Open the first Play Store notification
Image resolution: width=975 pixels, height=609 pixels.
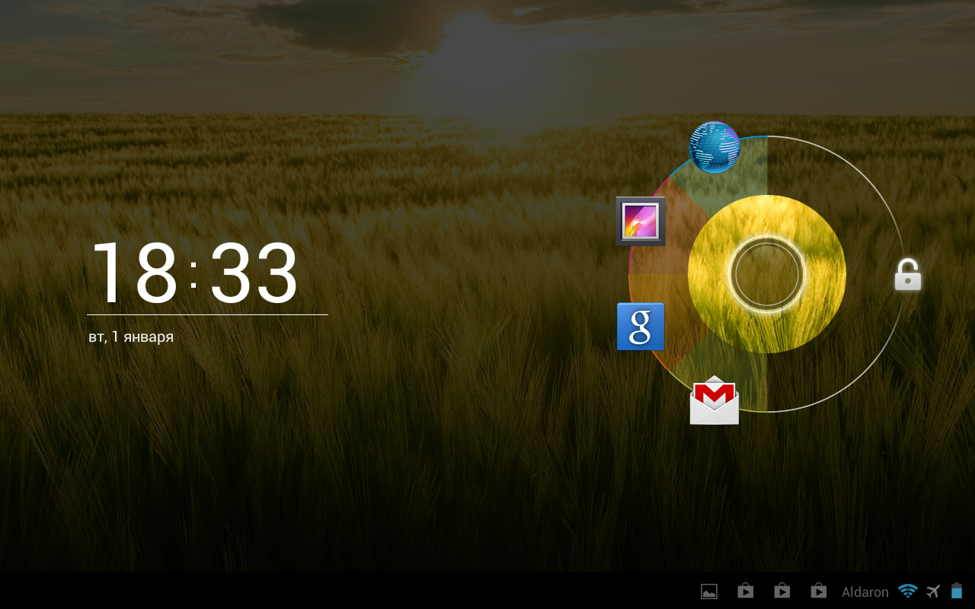(746, 591)
